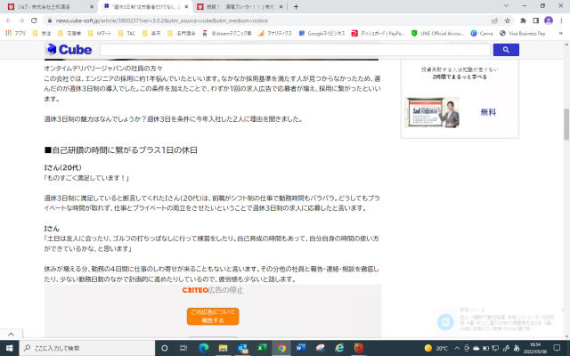Click the Chrome icon on the taskbar
The width and height of the screenshot is (570, 356).
281,348
